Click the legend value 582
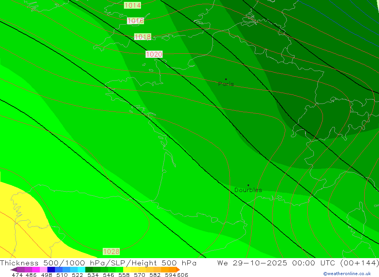Viewport: 379px width, 277px height. coord(155,275)
